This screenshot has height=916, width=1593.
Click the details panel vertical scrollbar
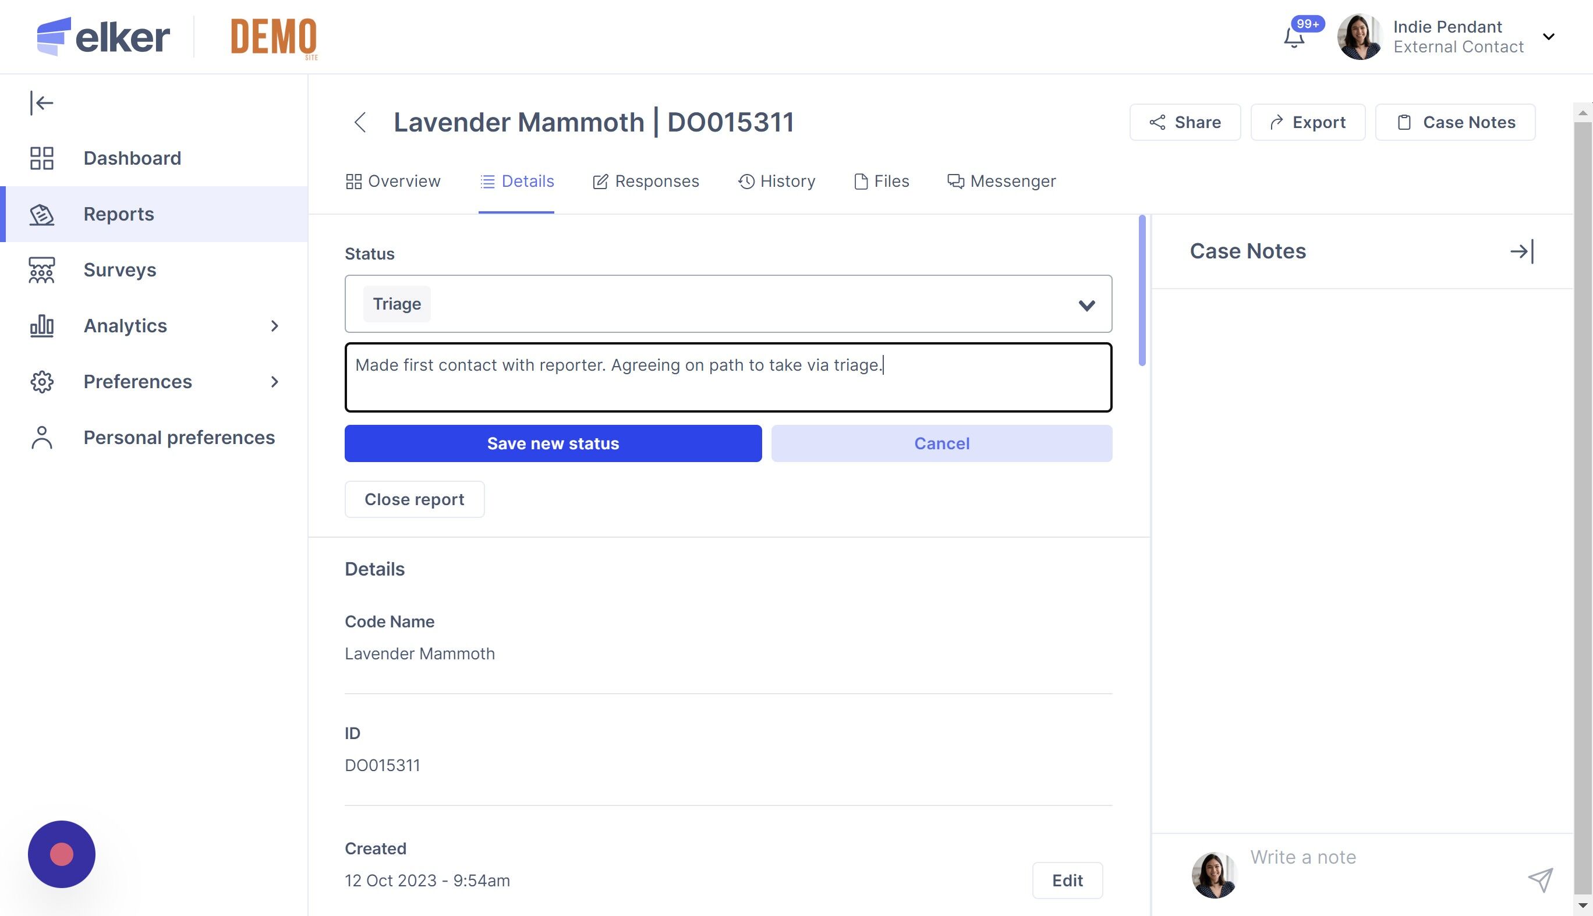1142,290
